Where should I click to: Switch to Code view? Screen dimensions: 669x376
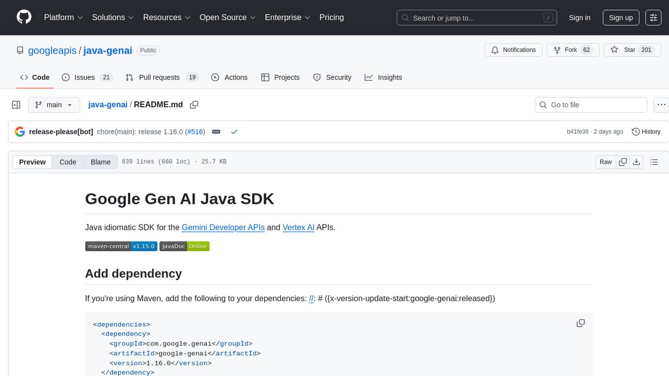[x=68, y=162]
